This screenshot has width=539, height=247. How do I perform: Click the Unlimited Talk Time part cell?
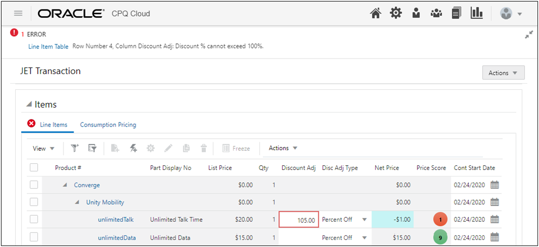[x=176, y=219]
